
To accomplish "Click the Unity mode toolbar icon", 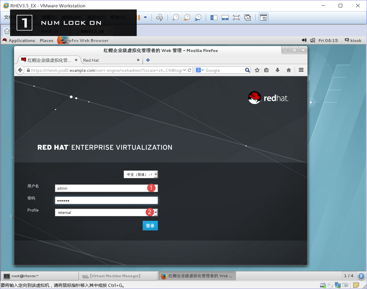I will (x=248, y=18).
